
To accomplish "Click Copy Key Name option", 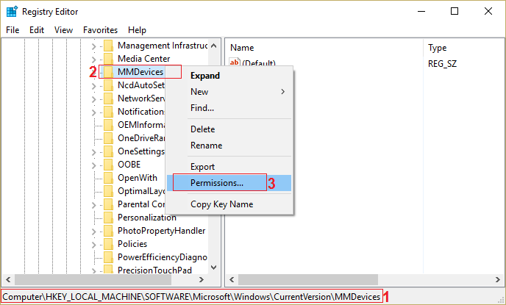I will click(221, 204).
